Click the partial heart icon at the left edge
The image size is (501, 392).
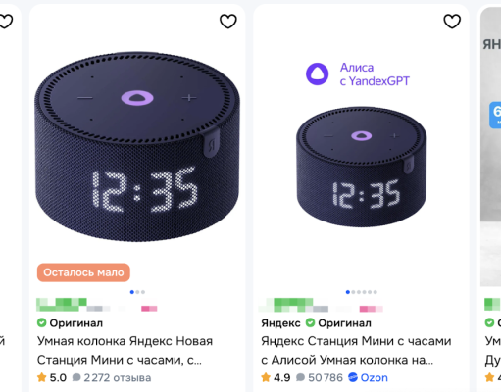[6, 22]
